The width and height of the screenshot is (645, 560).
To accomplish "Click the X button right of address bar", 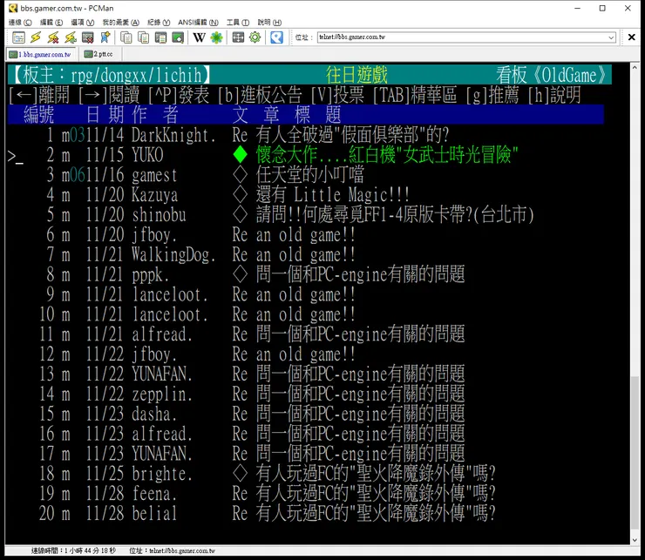I will coord(632,37).
